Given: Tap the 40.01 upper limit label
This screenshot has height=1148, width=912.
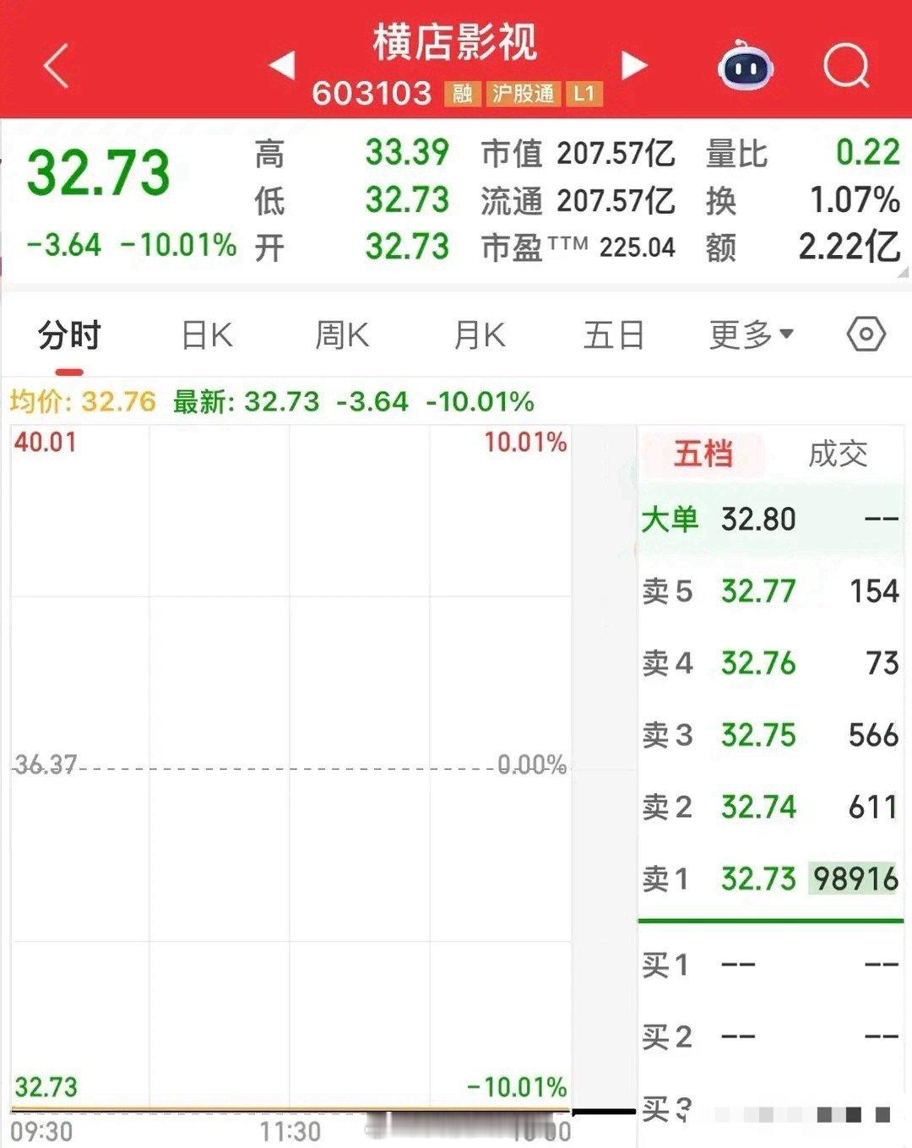Looking at the screenshot, I should [46, 442].
